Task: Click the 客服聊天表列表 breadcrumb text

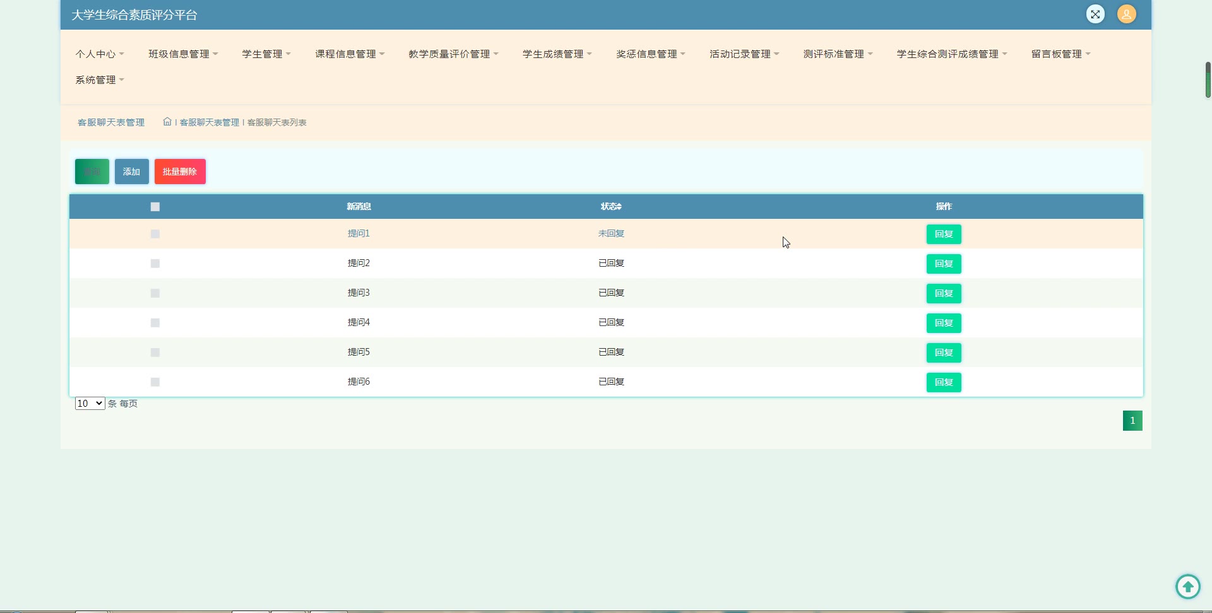Action: point(277,122)
